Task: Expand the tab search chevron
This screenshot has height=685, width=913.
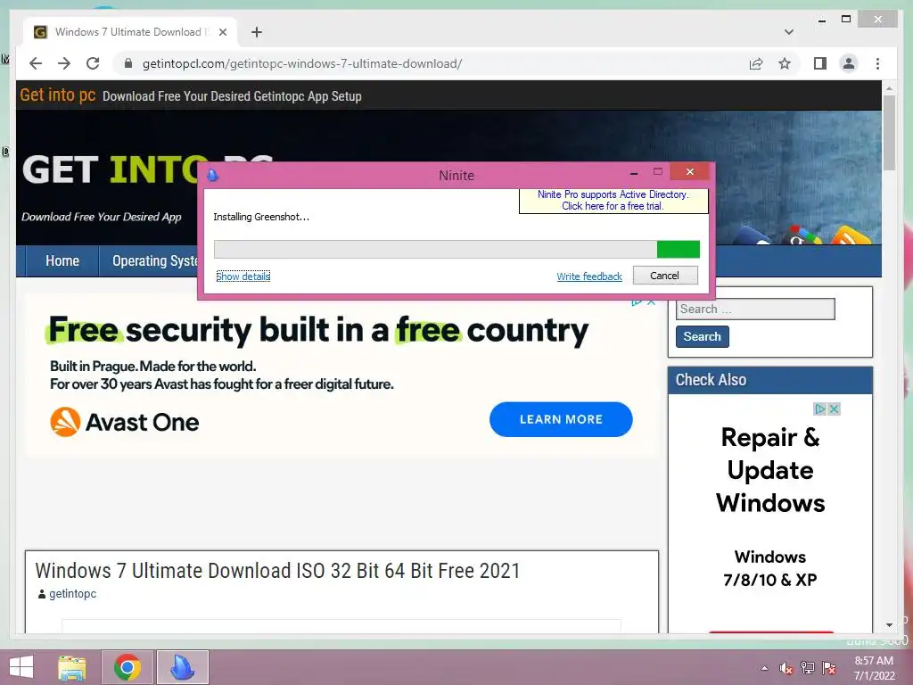Action: [789, 32]
